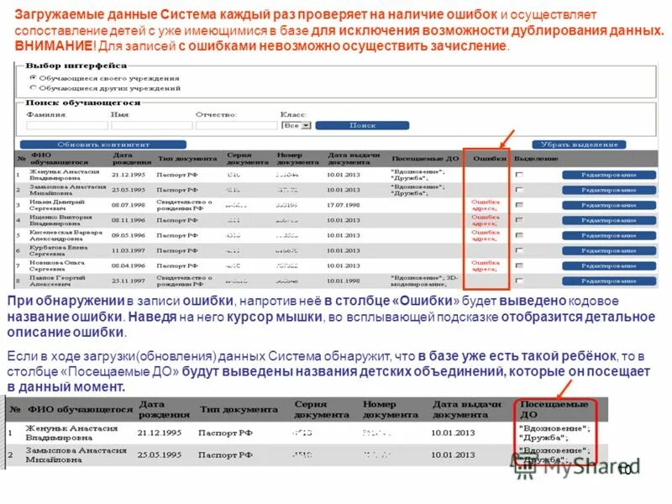Click Редактирование for Курбатова Елена row
The width and height of the screenshot is (672, 504).
tap(609, 250)
